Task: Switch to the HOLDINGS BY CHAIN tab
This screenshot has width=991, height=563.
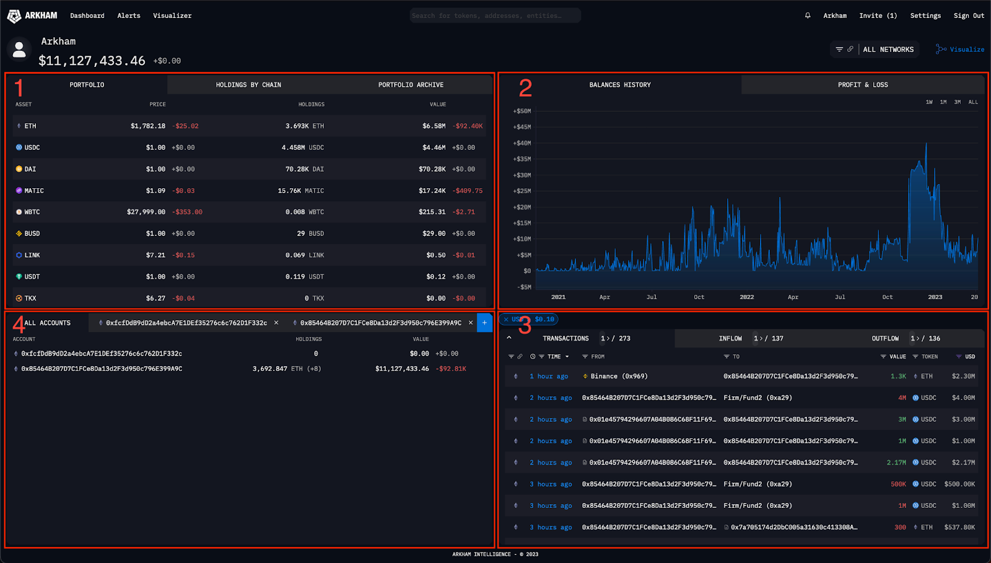Action: click(x=248, y=85)
